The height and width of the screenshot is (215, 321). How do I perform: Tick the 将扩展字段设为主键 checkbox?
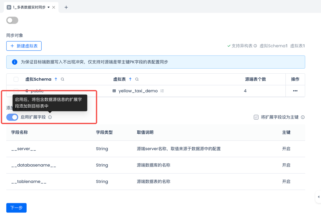click(256, 117)
